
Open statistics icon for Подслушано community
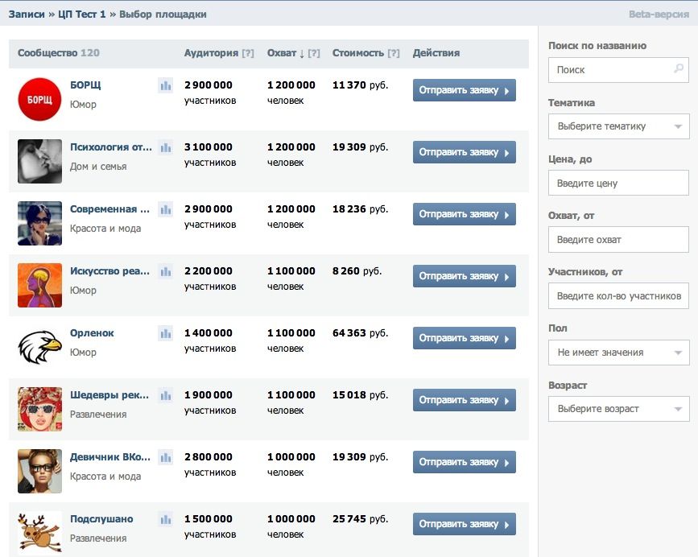pyautogui.click(x=166, y=519)
